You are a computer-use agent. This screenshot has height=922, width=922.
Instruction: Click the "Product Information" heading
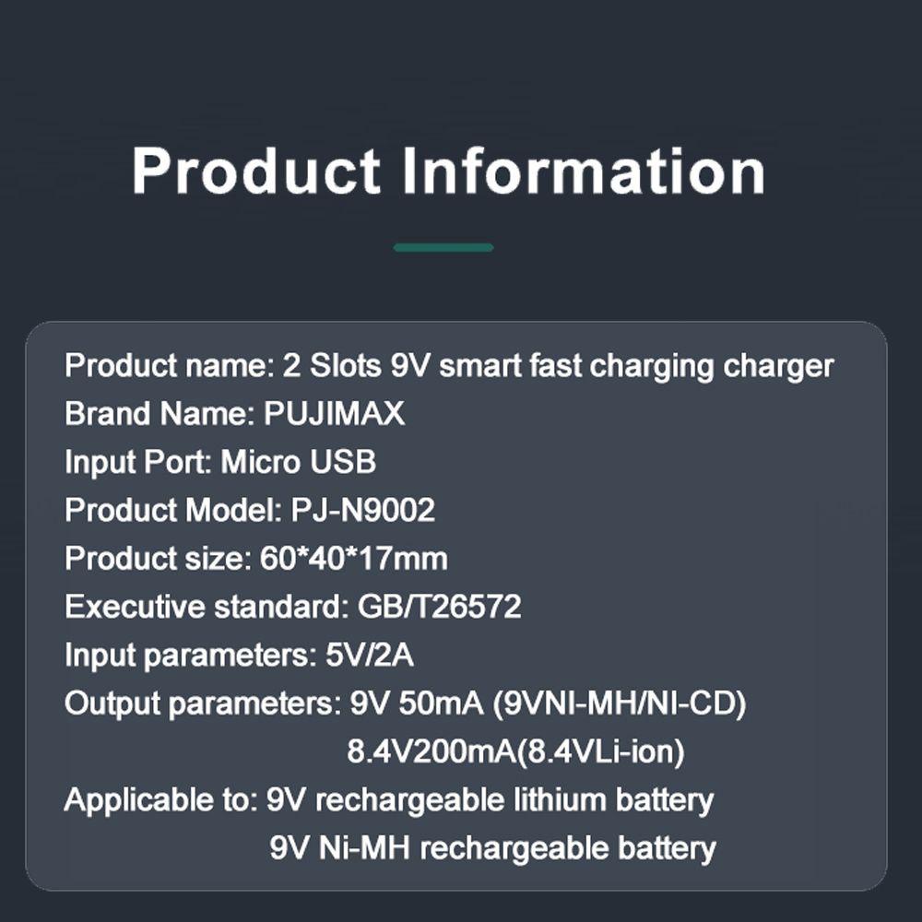[x=448, y=171]
